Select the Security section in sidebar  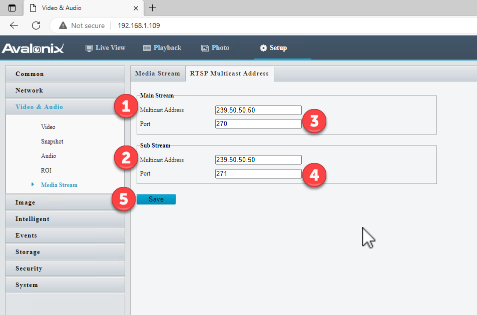pyautogui.click(x=29, y=268)
